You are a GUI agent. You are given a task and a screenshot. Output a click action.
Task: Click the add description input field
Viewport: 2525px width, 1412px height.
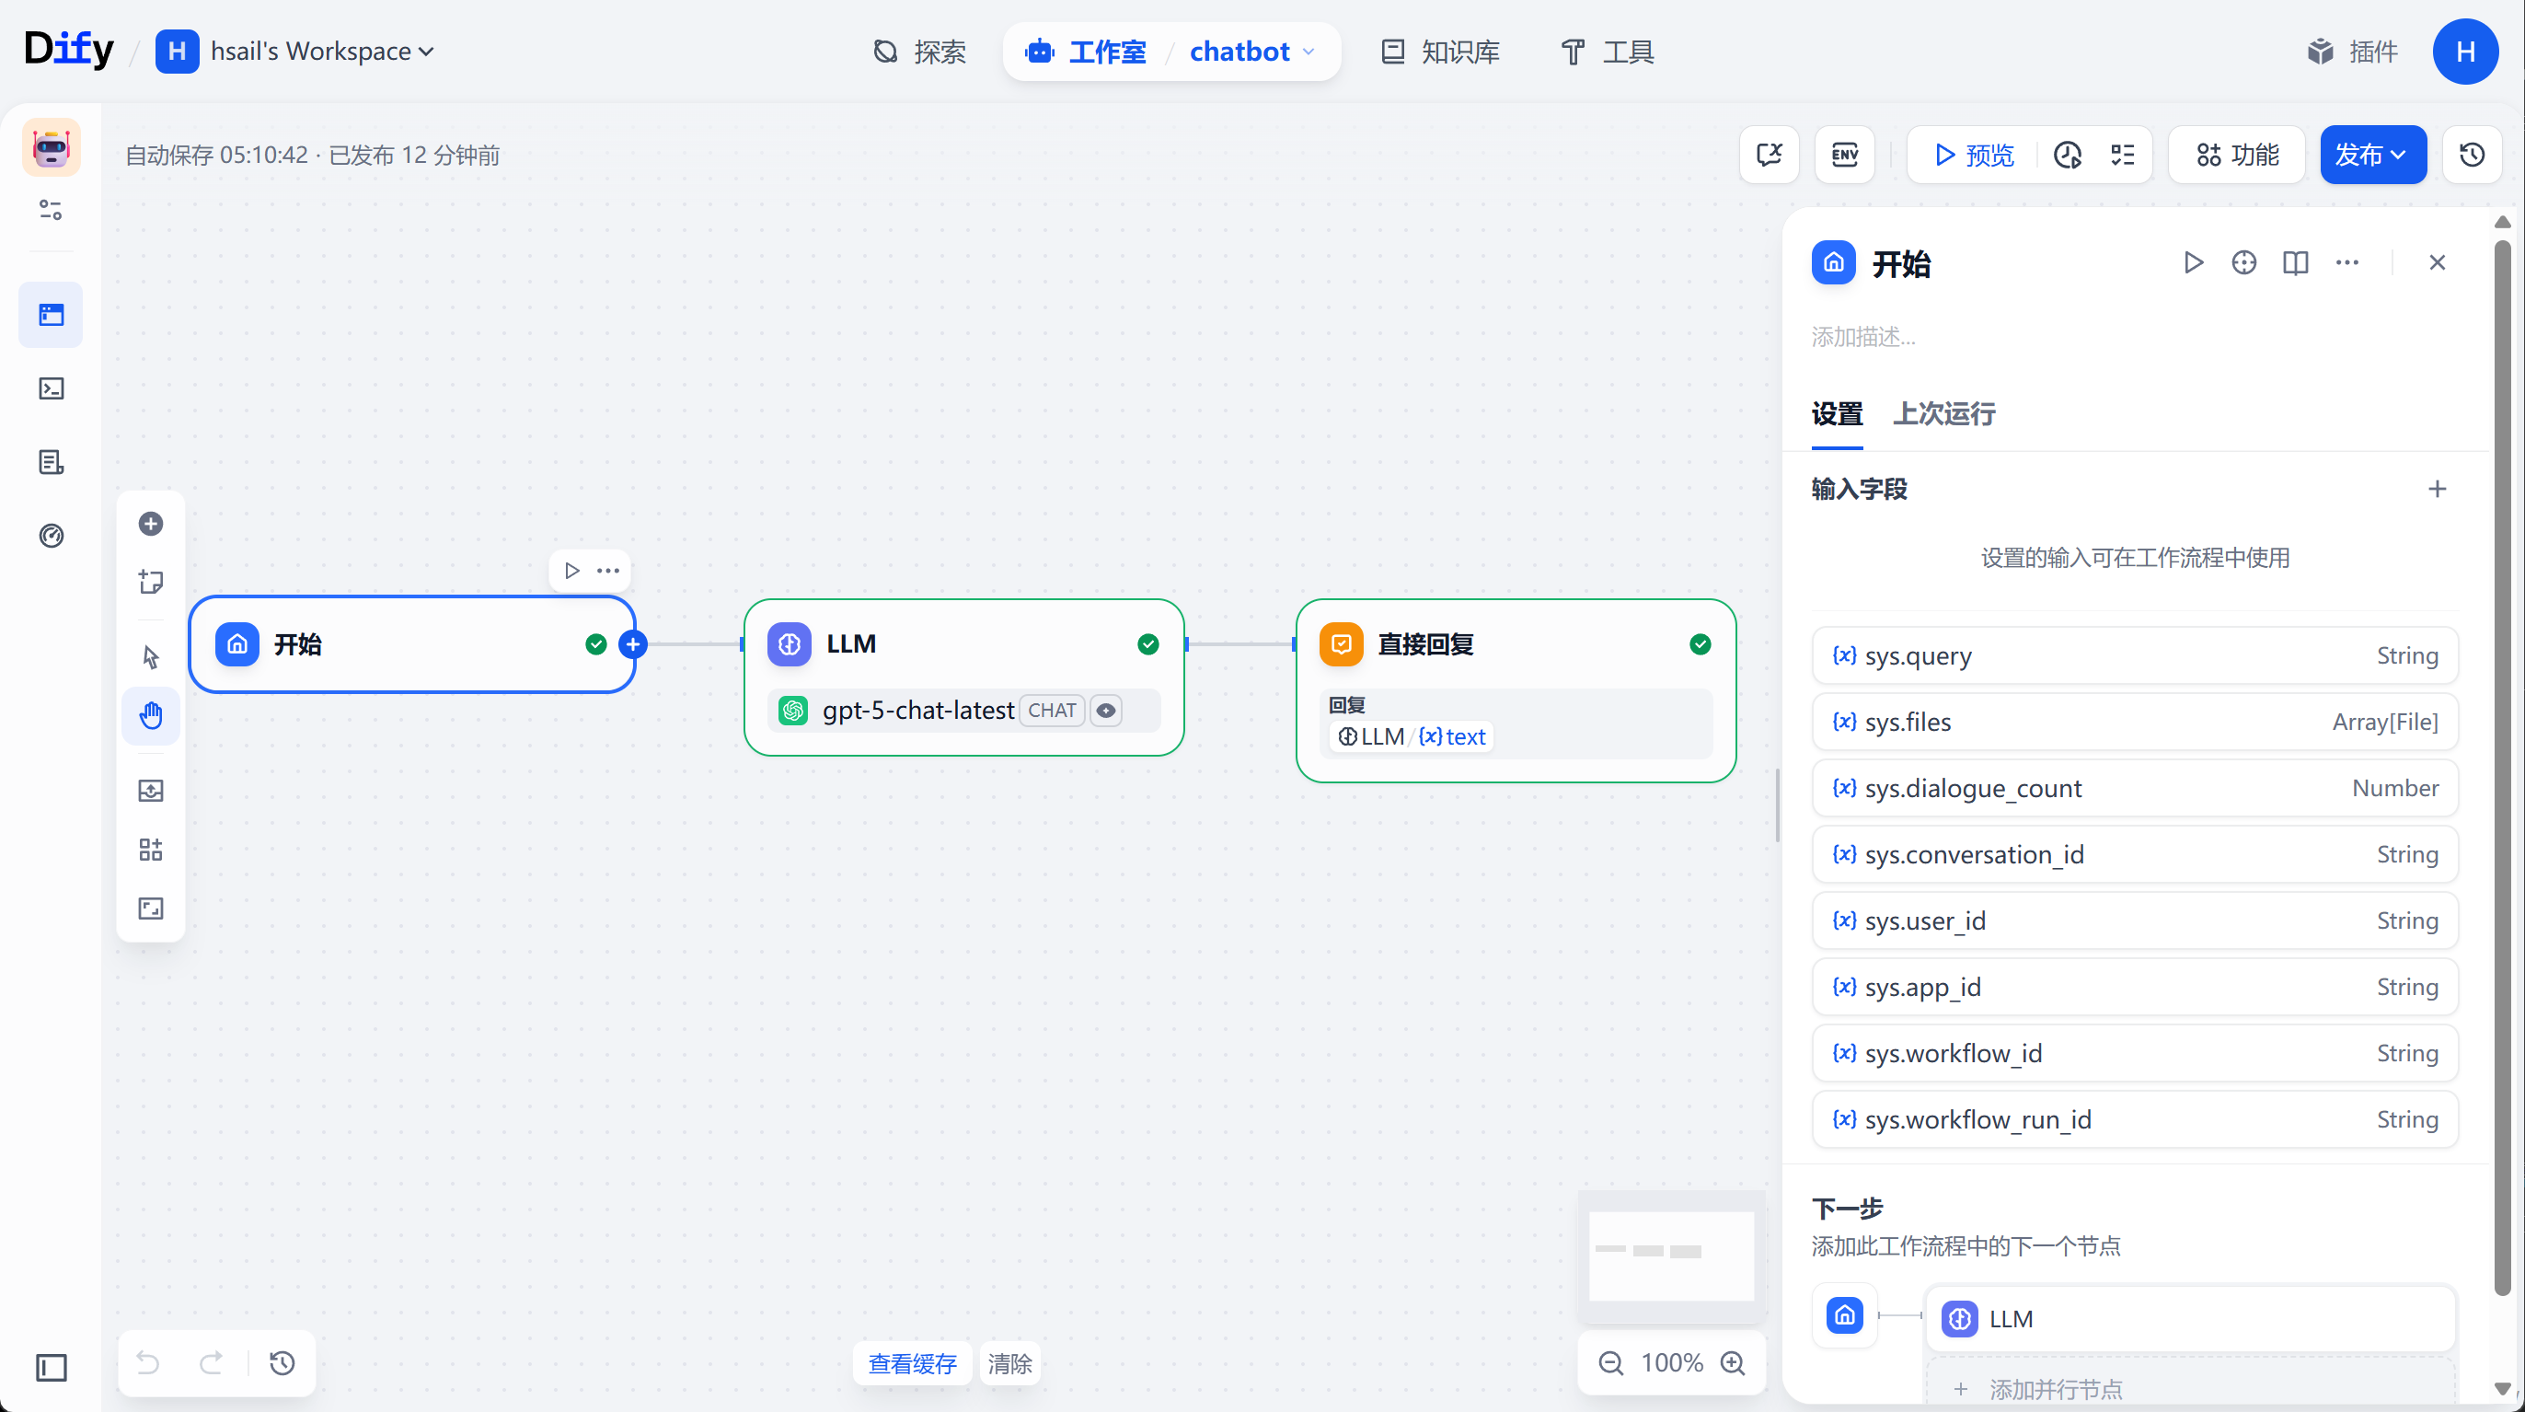point(2135,337)
